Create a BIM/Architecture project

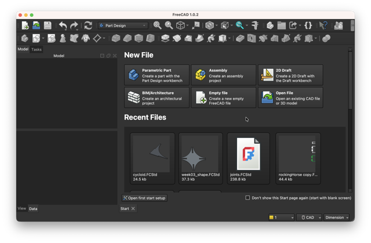[x=157, y=97]
